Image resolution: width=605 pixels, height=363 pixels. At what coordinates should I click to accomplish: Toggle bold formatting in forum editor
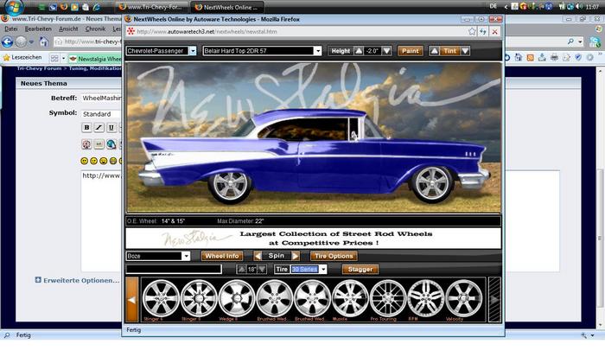[86, 127]
